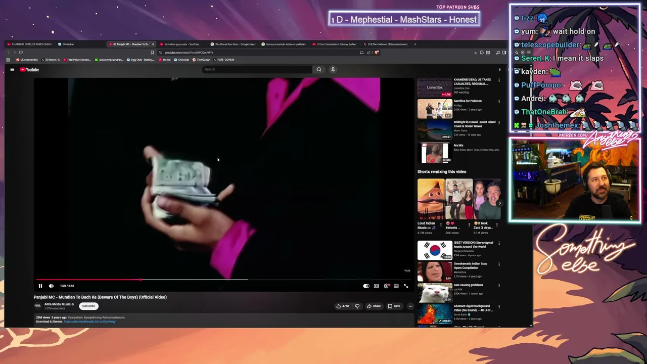The height and width of the screenshot is (364, 647).
Task: Open the My Mix playlist thumbnail
Action: tap(435, 153)
